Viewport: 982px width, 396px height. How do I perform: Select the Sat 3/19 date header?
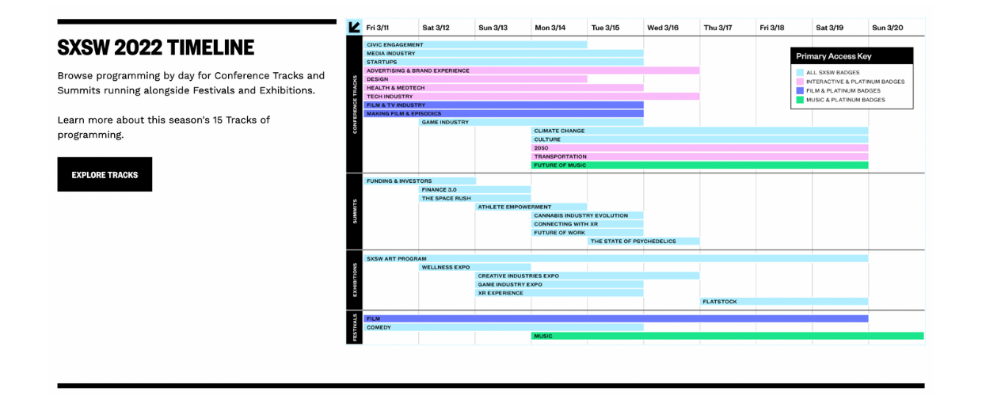click(x=830, y=28)
